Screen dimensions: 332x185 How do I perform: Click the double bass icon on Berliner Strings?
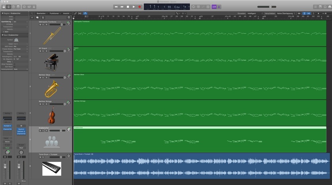coord(52,116)
